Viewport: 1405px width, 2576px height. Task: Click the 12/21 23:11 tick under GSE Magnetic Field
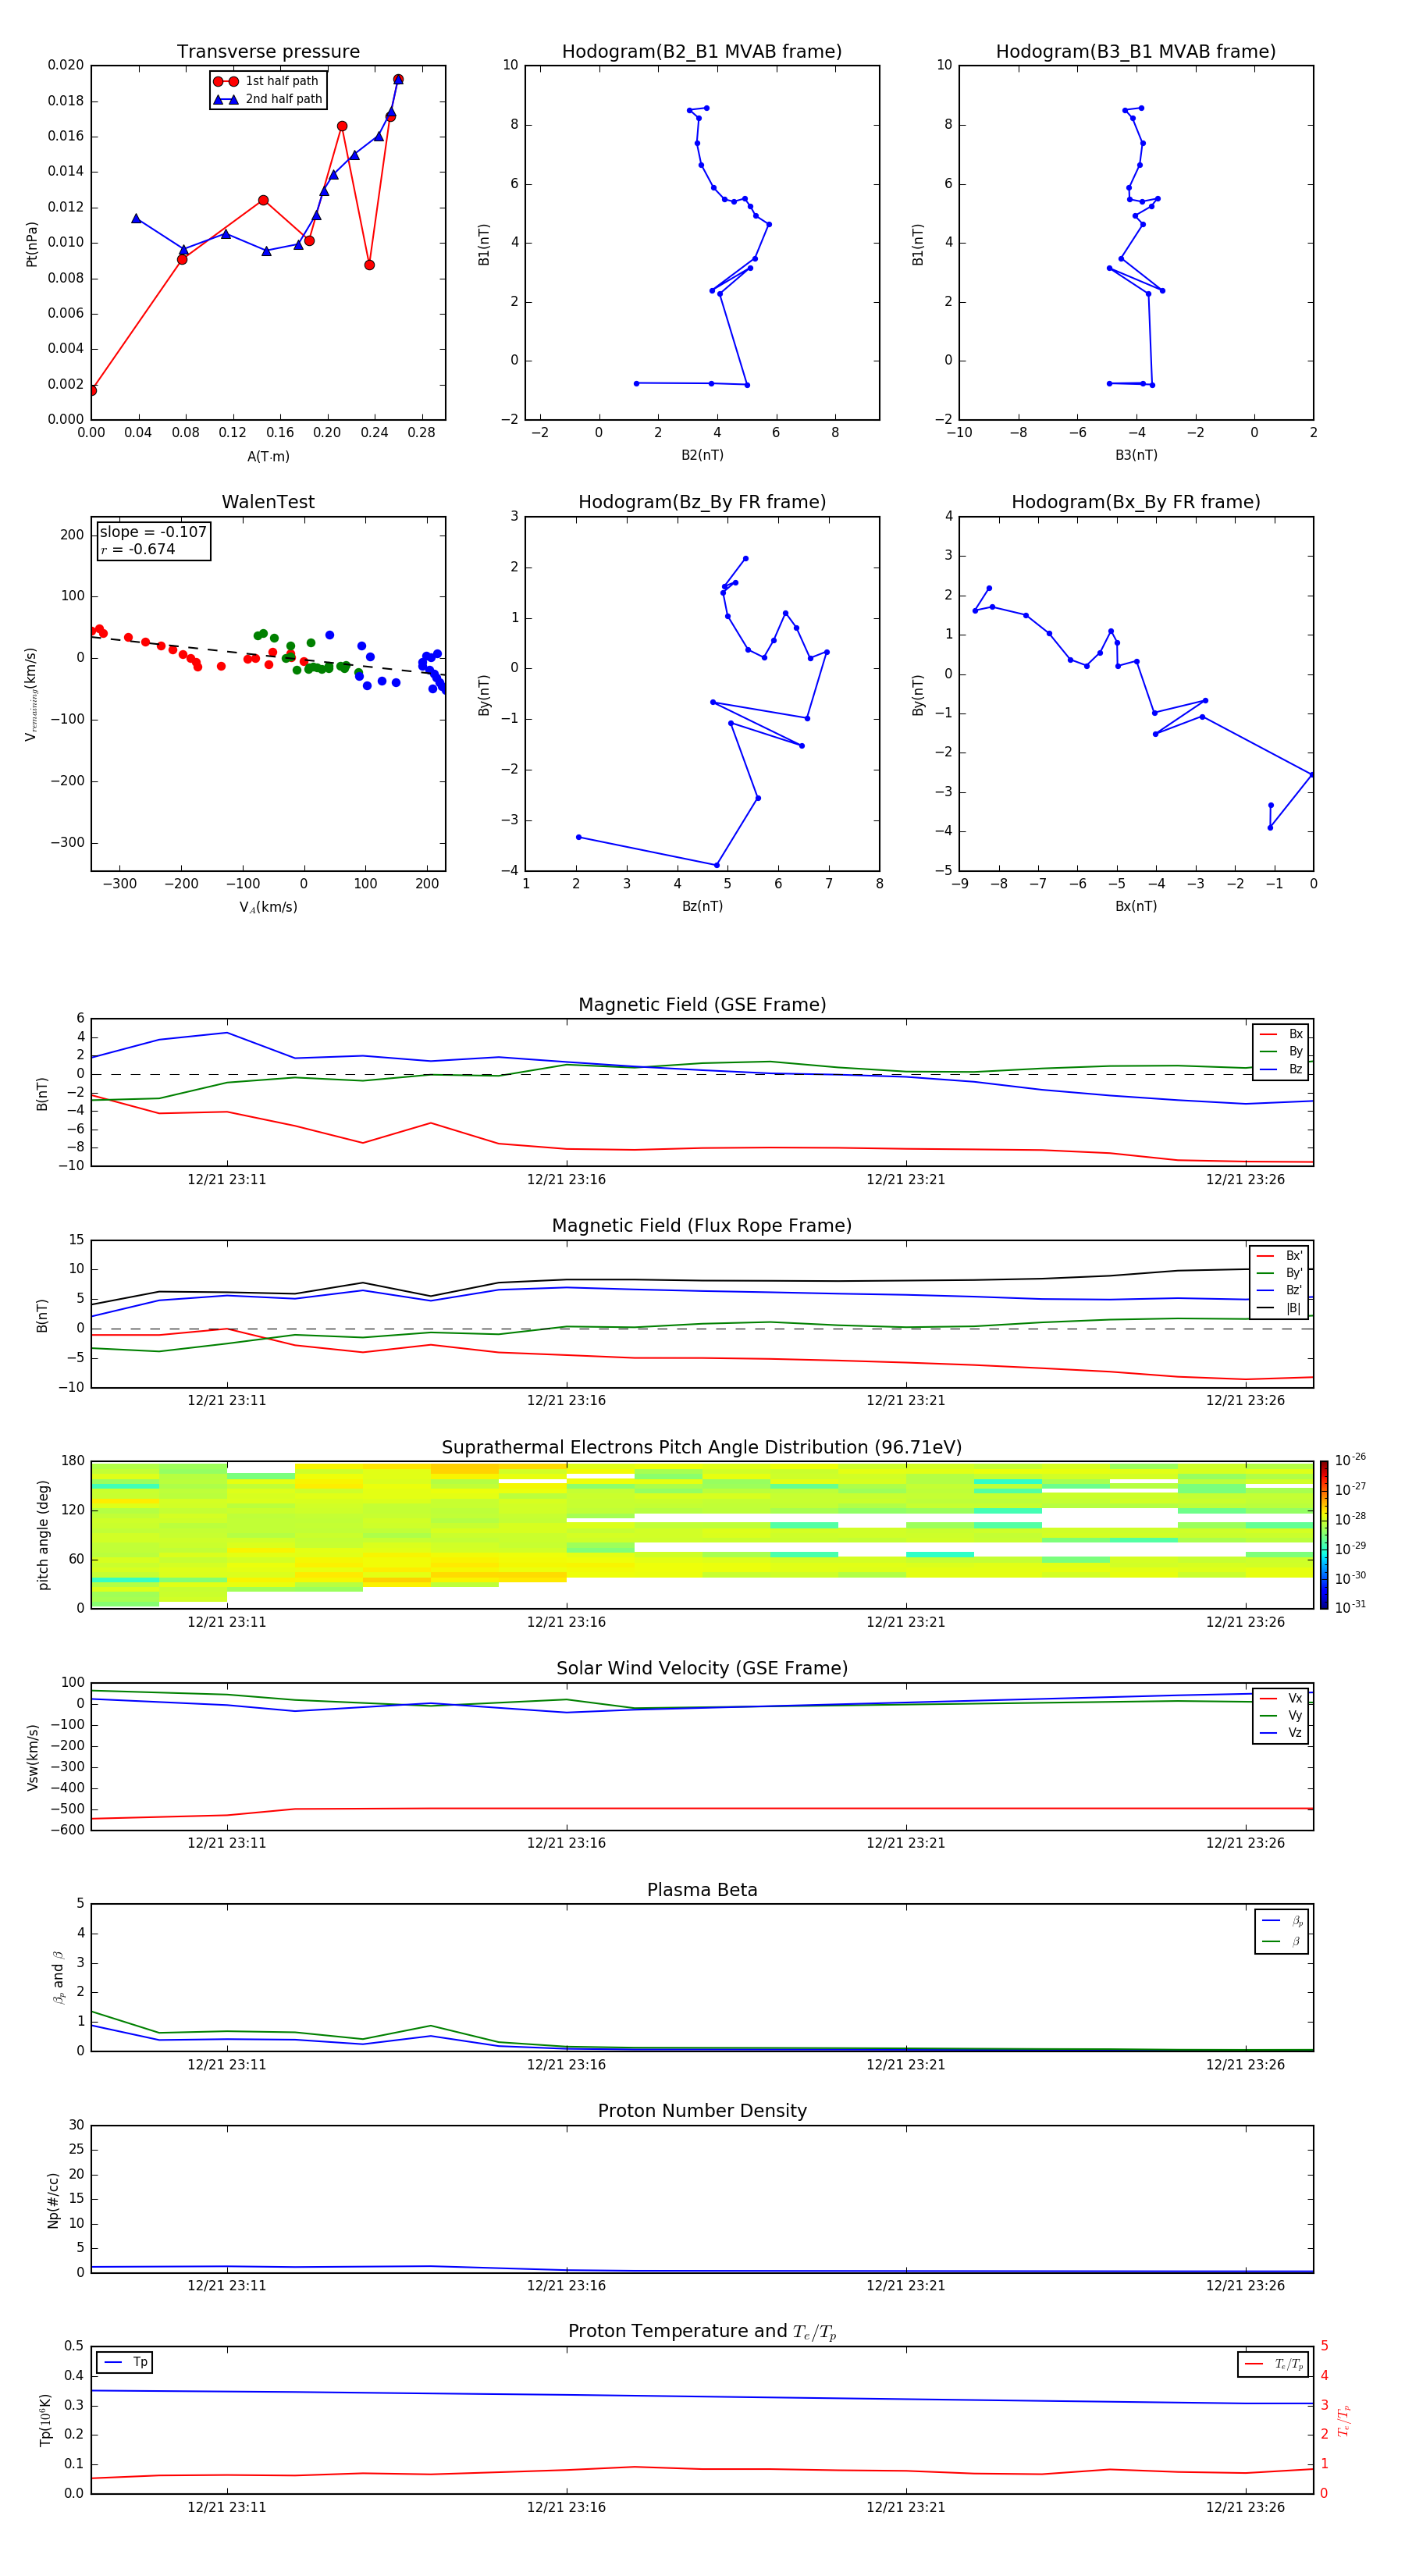click(227, 1180)
